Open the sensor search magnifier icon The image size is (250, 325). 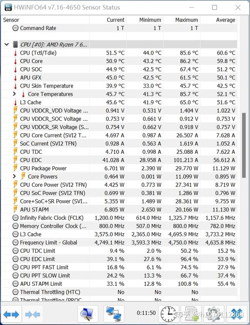(x=88, y=313)
